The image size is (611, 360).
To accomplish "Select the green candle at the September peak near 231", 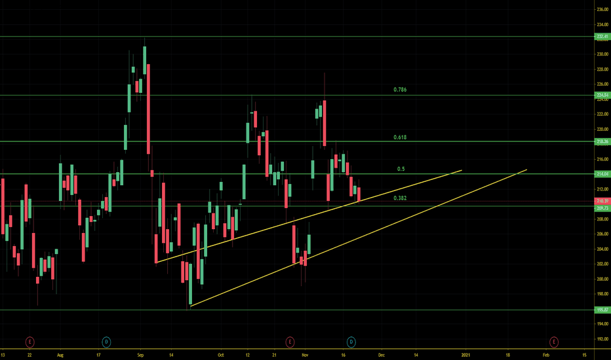I will click(145, 60).
